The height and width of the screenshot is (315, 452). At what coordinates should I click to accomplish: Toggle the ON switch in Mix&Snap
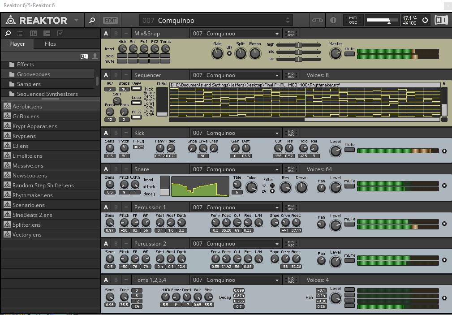[229, 53]
